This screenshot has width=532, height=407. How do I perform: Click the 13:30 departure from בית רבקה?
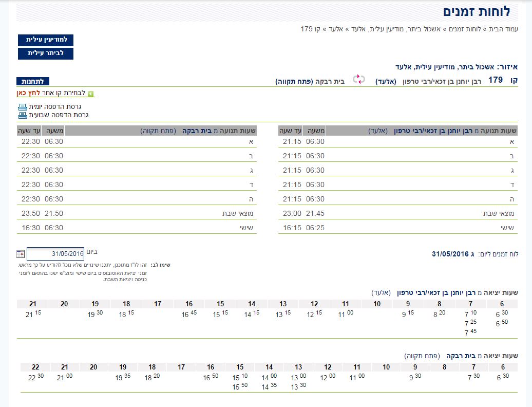[298, 386]
